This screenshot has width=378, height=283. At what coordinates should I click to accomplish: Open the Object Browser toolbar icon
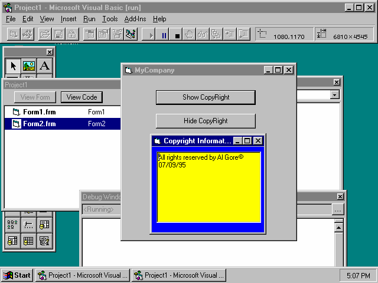(x=131, y=35)
